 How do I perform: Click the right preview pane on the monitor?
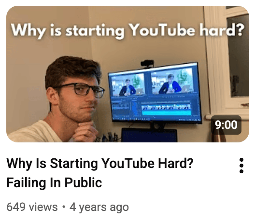(x=172, y=81)
